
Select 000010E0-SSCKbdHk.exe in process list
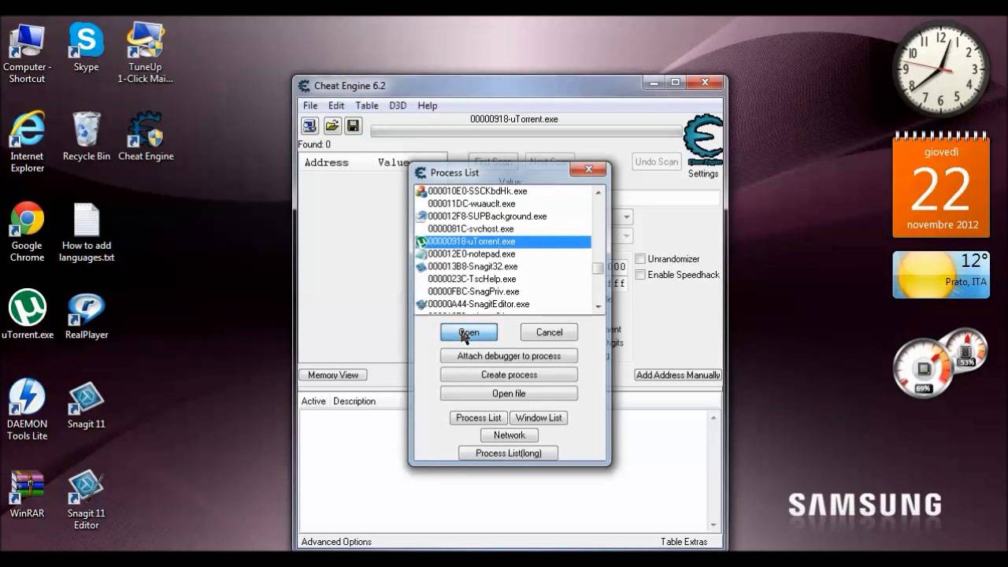(503, 191)
